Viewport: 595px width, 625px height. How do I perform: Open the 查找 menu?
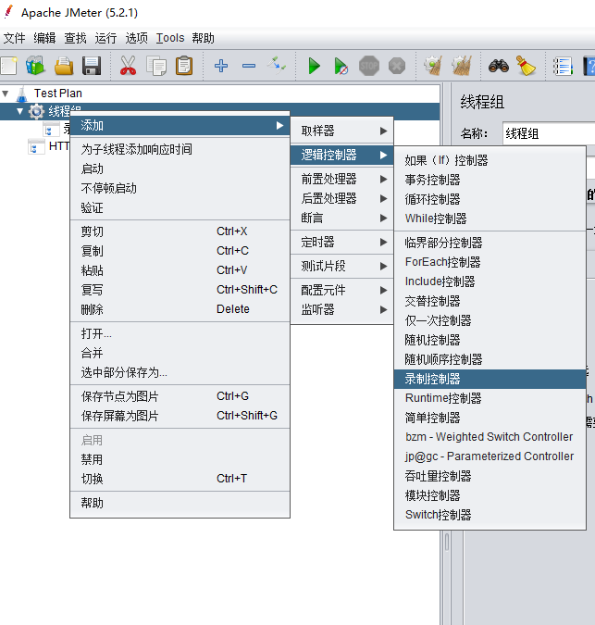(75, 38)
